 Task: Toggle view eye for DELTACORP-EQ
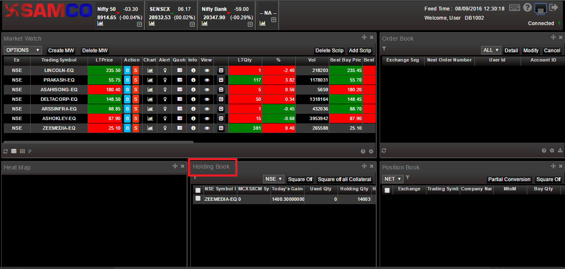tap(207, 99)
